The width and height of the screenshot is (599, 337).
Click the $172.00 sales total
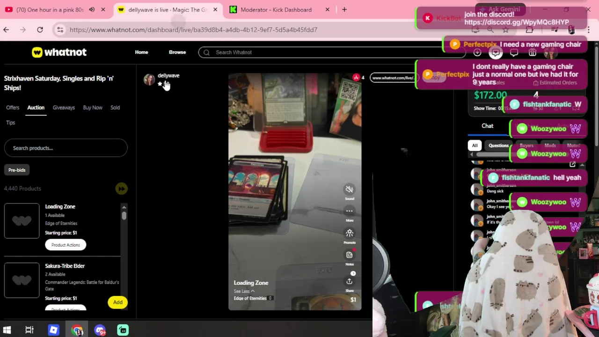490,95
